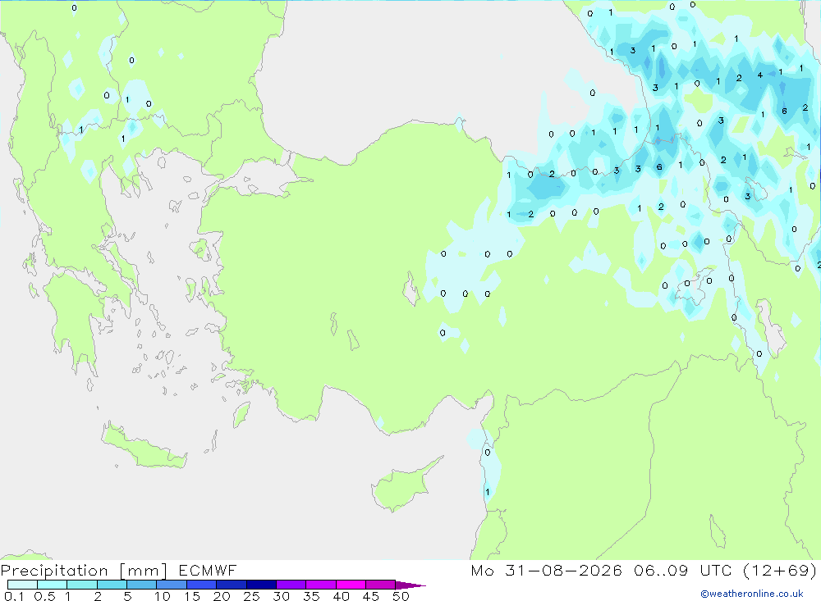Select the 2 to 5 mm legend swatch
This screenshot has height=601, width=821.
(x=112, y=585)
